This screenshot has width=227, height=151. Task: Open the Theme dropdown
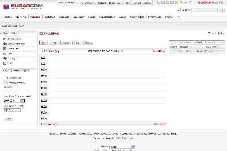122,146
